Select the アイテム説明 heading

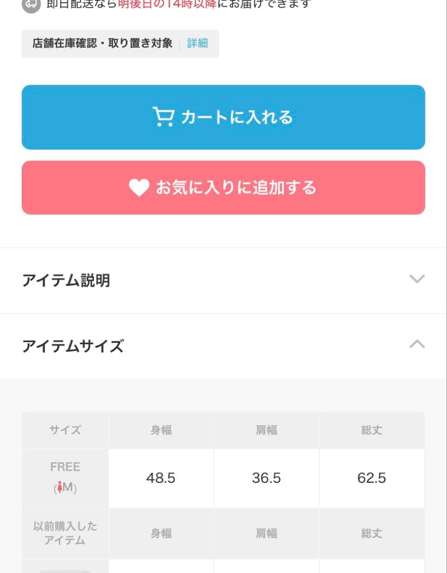pyautogui.click(x=66, y=280)
